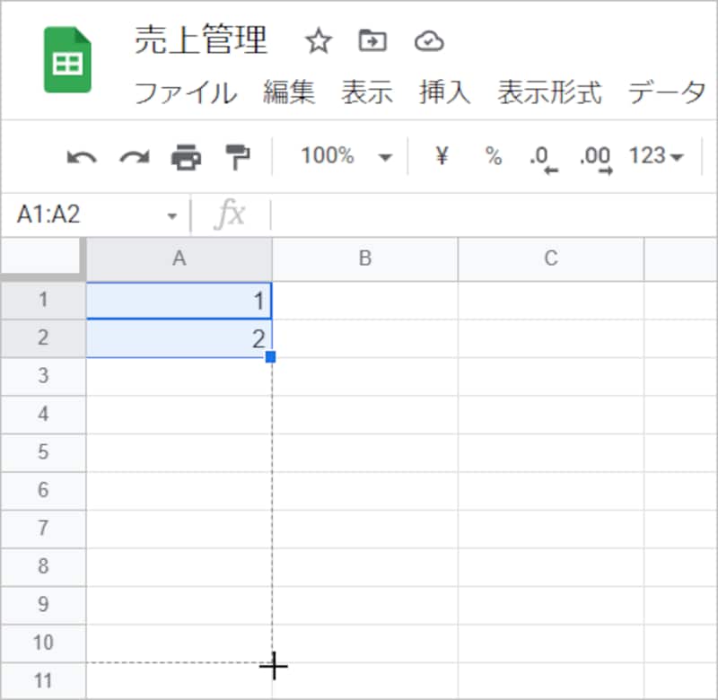Click the undo arrow icon
This screenshot has width=718, height=700.
click(x=81, y=156)
